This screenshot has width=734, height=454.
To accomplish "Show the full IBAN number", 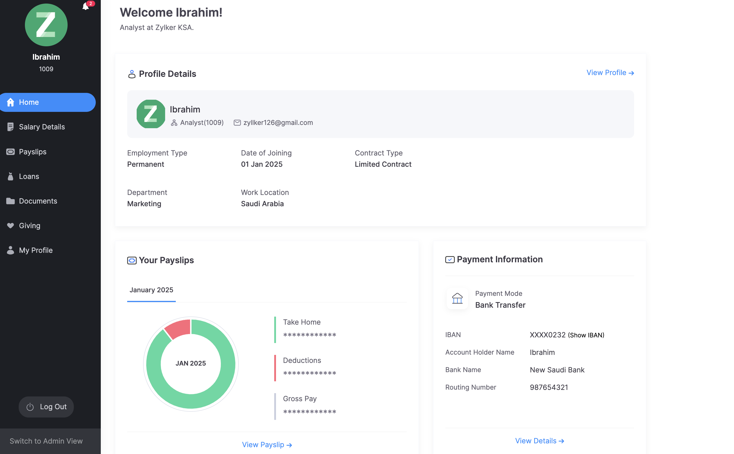I will (586, 335).
